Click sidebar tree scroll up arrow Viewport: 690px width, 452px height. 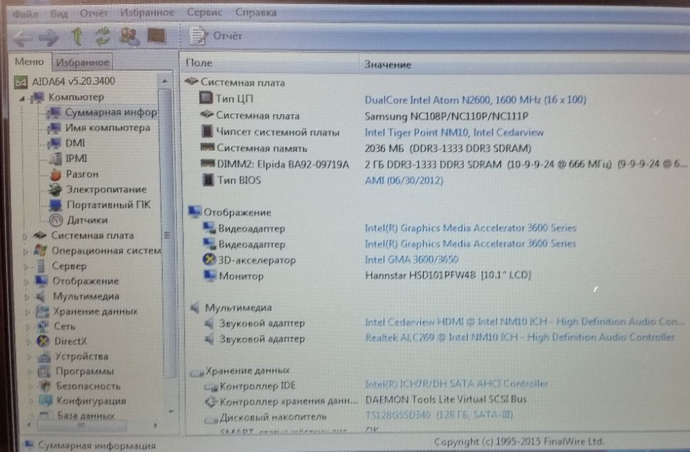point(165,81)
